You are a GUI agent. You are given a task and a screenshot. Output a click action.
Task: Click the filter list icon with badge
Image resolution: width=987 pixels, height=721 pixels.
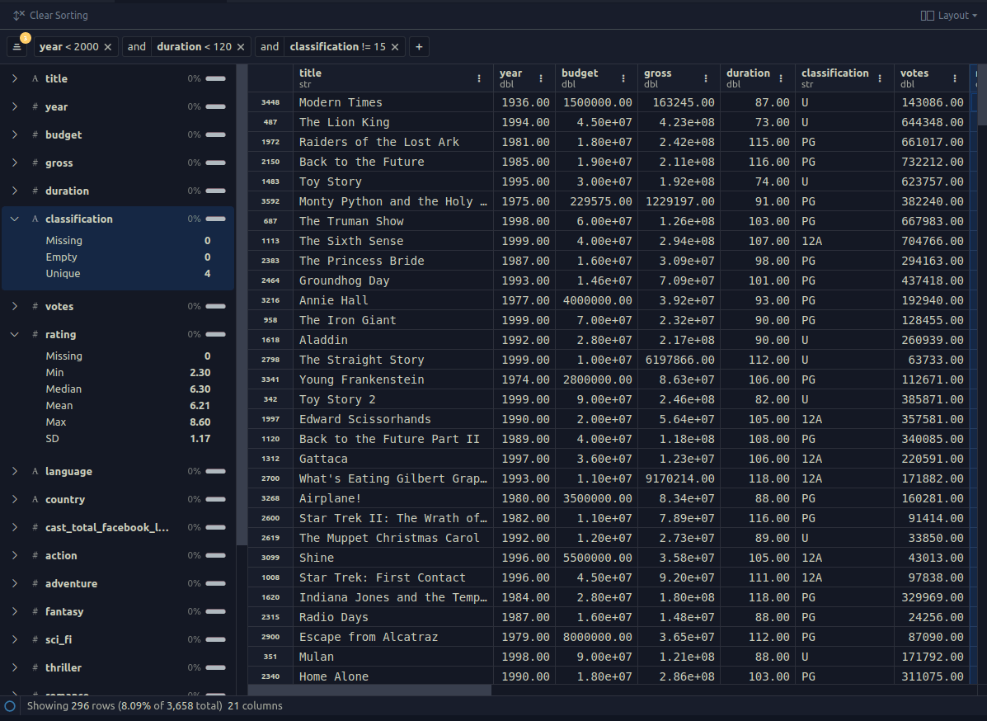pos(17,47)
